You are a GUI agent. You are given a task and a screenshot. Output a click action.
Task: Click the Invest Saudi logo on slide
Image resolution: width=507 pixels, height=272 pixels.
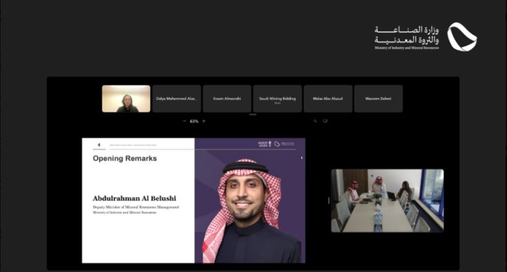click(263, 144)
